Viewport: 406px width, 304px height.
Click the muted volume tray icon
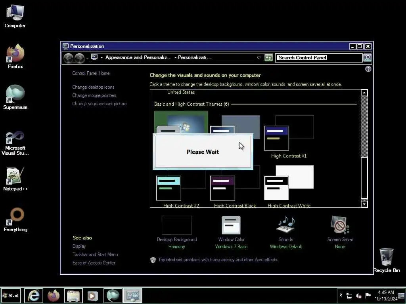[358, 295]
